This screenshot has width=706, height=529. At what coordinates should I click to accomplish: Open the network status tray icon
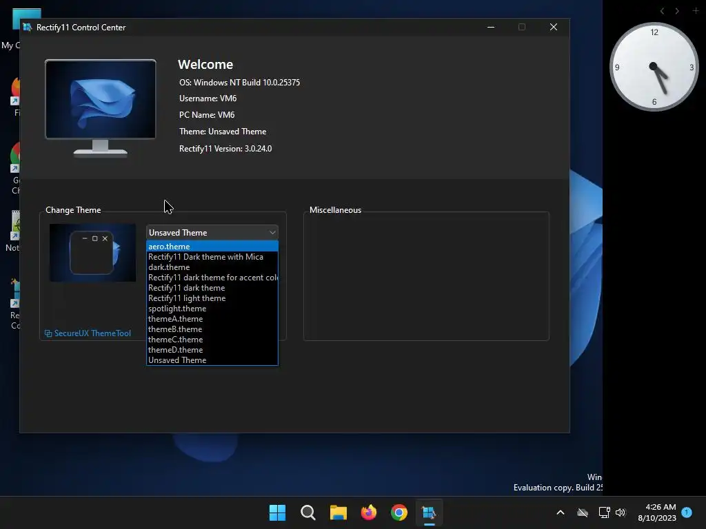[x=604, y=512]
